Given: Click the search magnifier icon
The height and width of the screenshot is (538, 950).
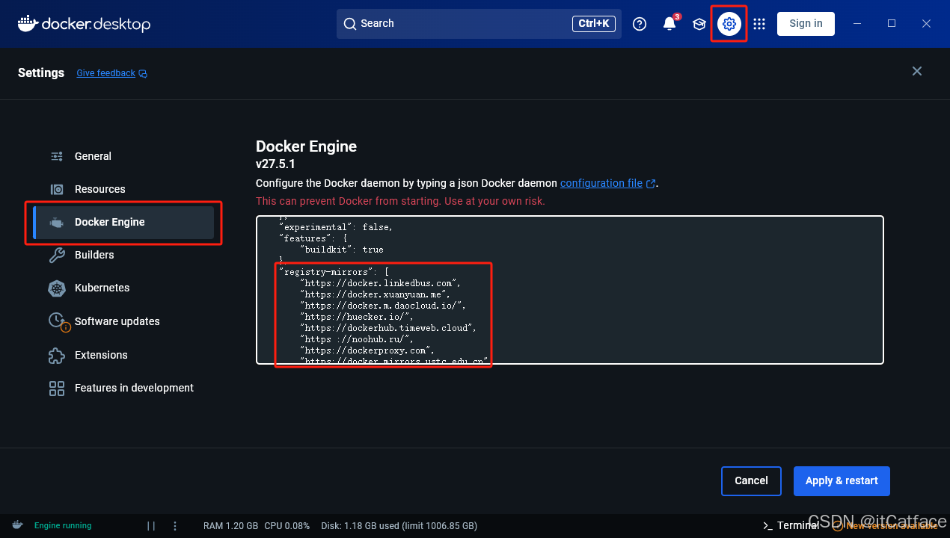Looking at the screenshot, I should [350, 24].
